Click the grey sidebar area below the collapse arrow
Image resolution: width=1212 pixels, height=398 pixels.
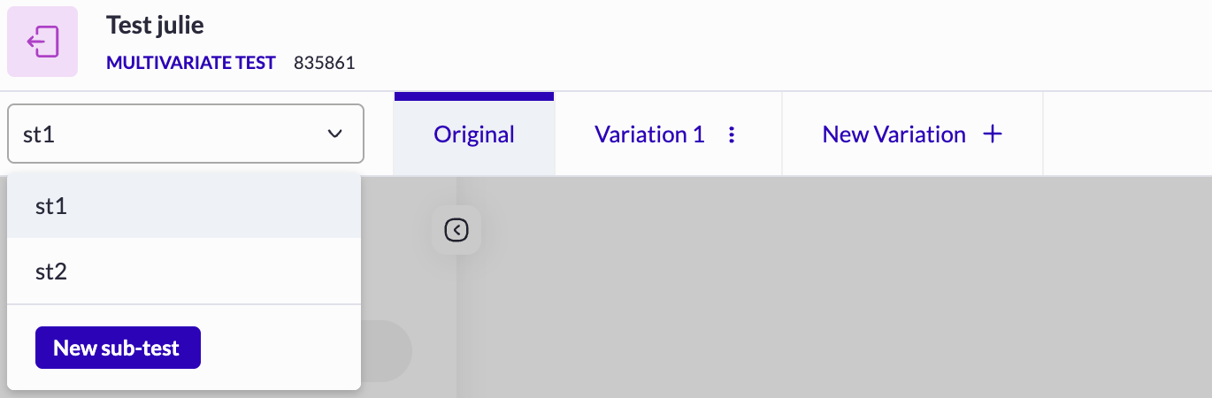point(409,287)
